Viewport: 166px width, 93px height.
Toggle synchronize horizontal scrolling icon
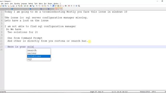click(45, 6)
